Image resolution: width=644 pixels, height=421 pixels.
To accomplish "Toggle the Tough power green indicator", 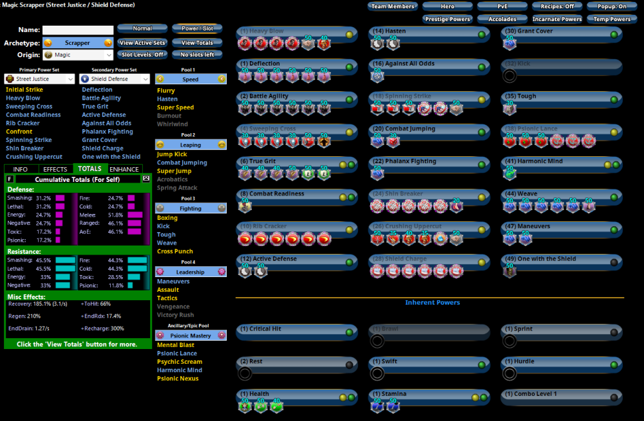I will pyautogui.click(x=614, y=100).
